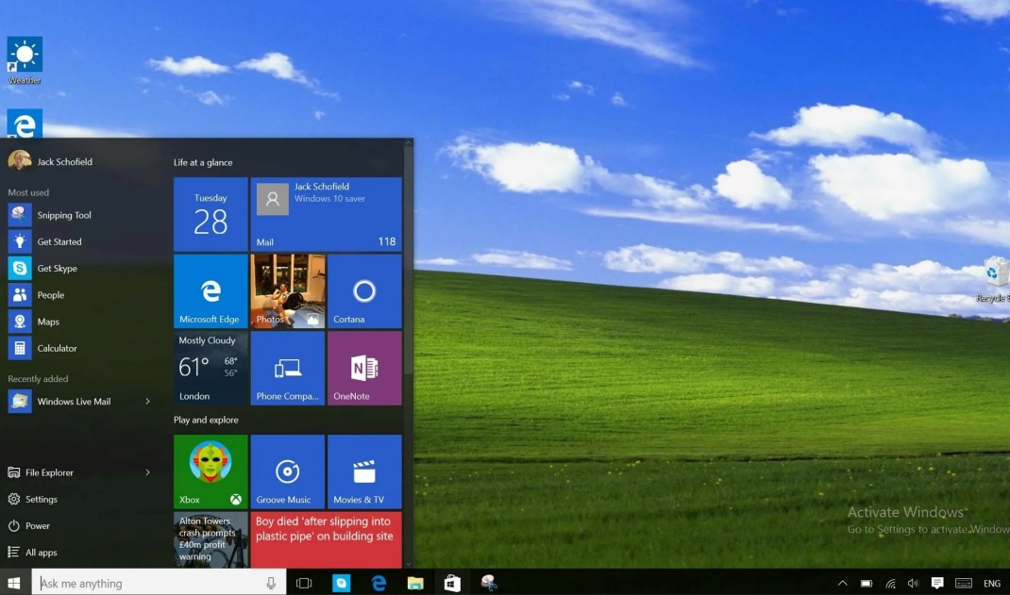This screenshot has height=595, width=1010.
Task: Open the Weather desktop shortcut
Action: coord(25,60)
